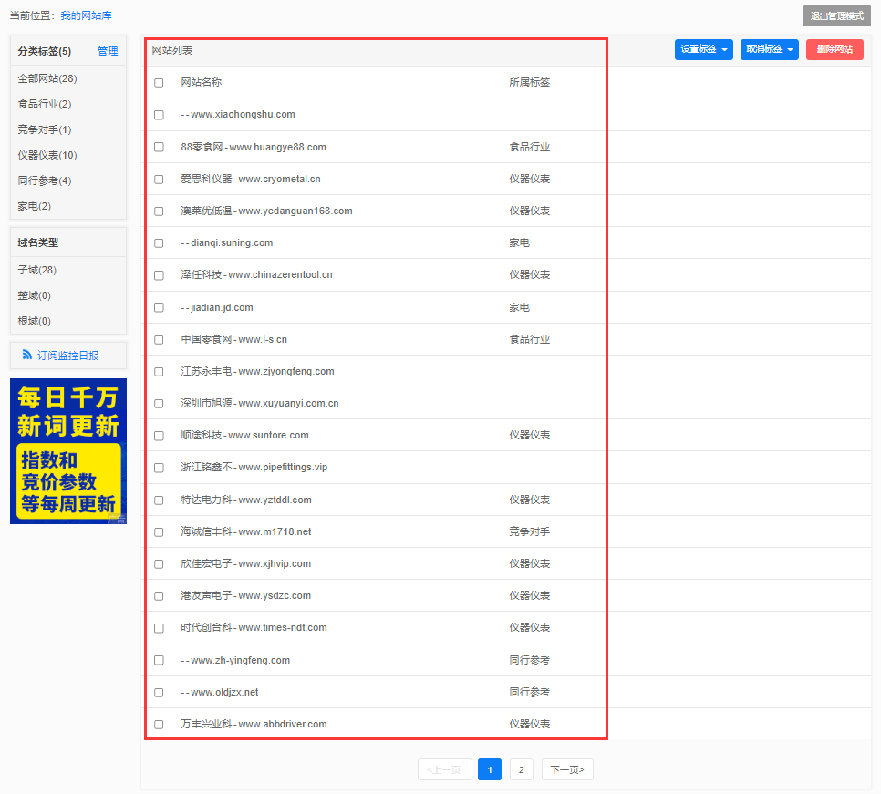Expand the 取消标签 dropdown
This screenshot has height=794, width=881.
coord(769,49)
